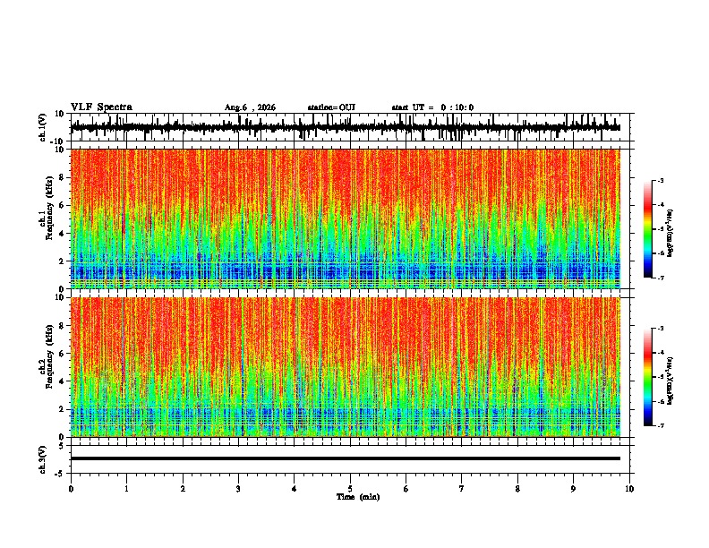This screenshot has height=548, width=709.
Task: Click the "8" kHz tick on ch.1 spectrogram
Action: click(62, 177)
